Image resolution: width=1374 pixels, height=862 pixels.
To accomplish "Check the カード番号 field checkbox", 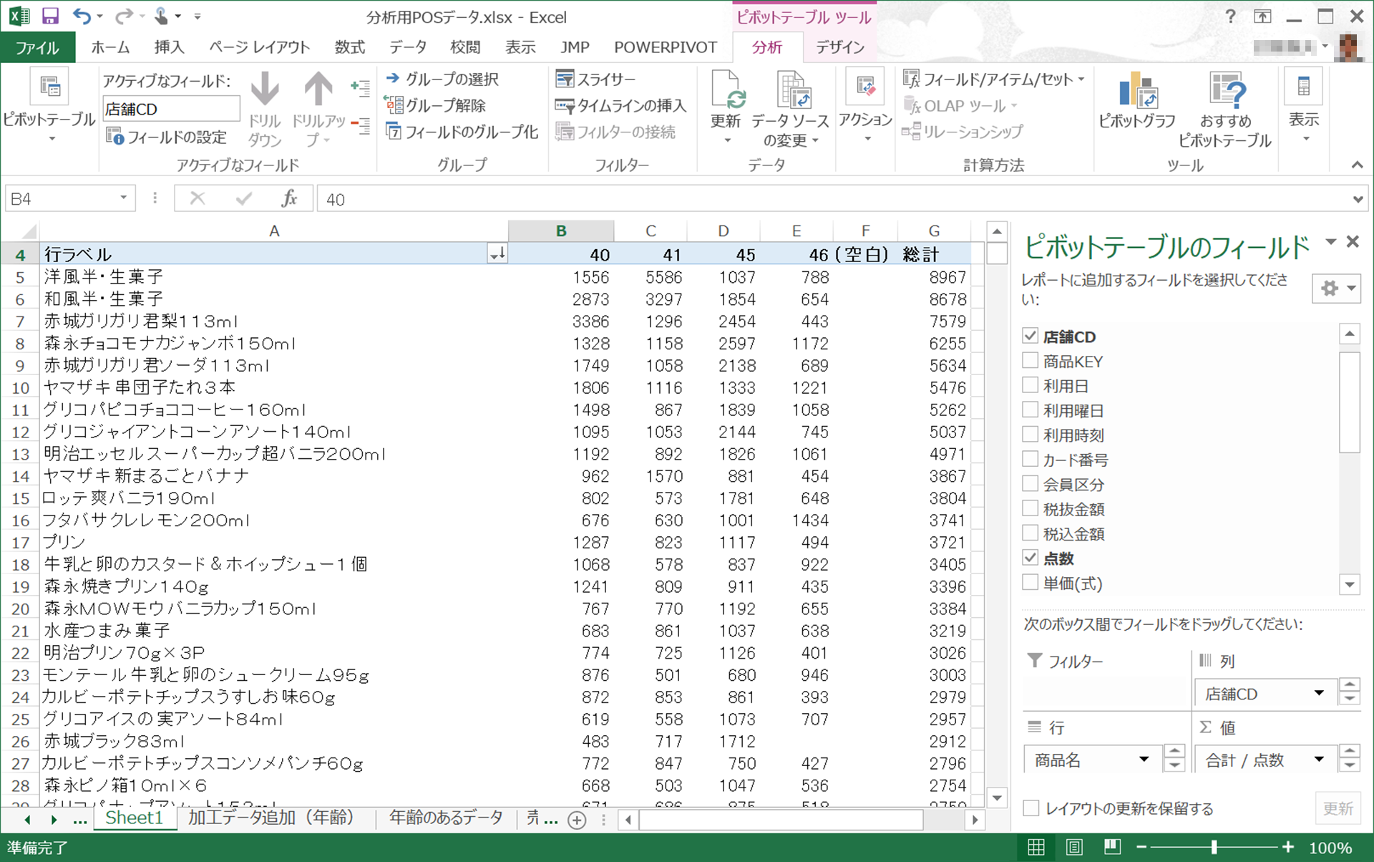I will point(1030,459).
